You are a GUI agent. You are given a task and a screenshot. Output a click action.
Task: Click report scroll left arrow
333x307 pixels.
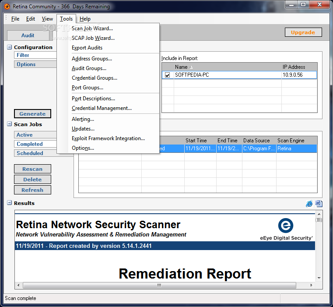(x=18, y=285)
